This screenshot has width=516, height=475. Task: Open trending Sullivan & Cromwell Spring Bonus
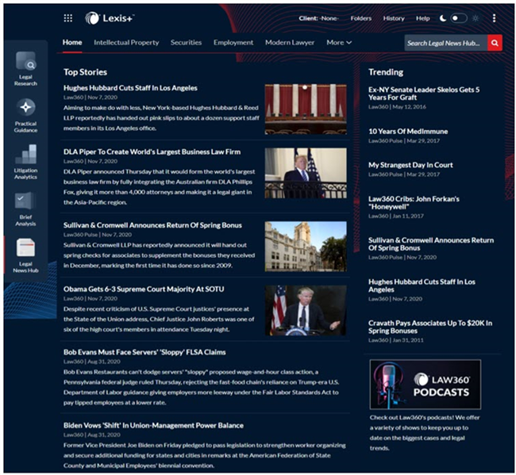tap(431, 244)
